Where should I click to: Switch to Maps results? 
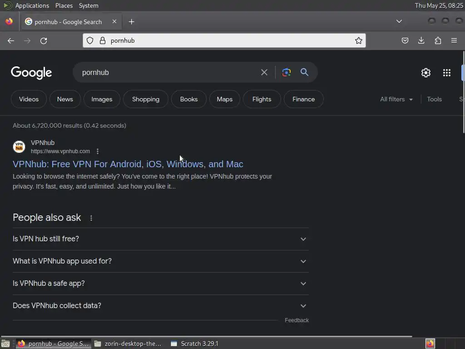click(x=224, y=99)
